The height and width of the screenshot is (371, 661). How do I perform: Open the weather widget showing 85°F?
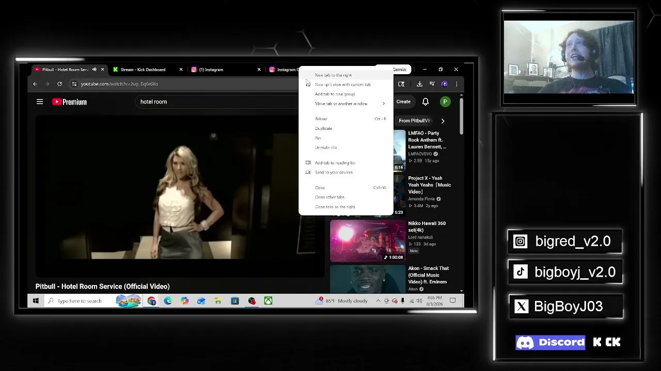[342, 301]
